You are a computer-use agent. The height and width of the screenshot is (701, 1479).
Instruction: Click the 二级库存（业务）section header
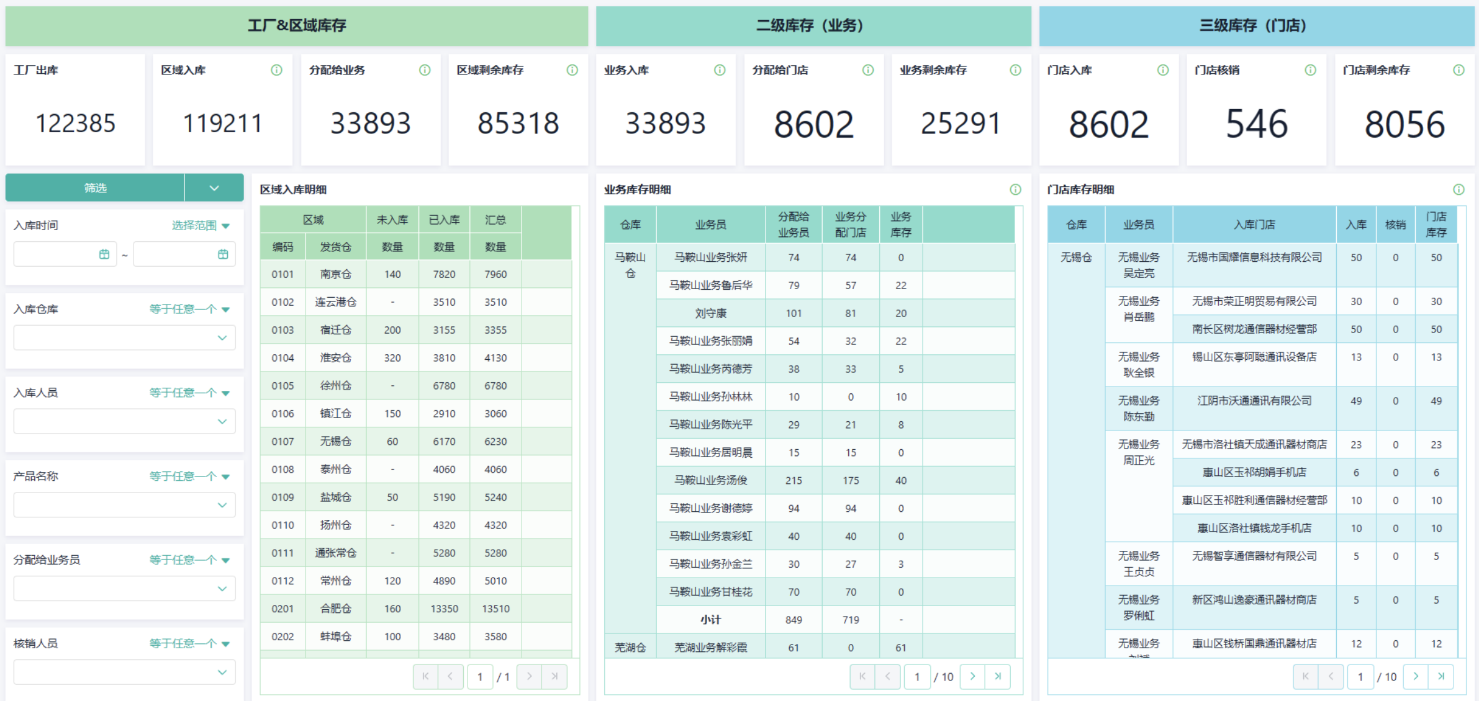pyautogui.click(x=813, y=25)
